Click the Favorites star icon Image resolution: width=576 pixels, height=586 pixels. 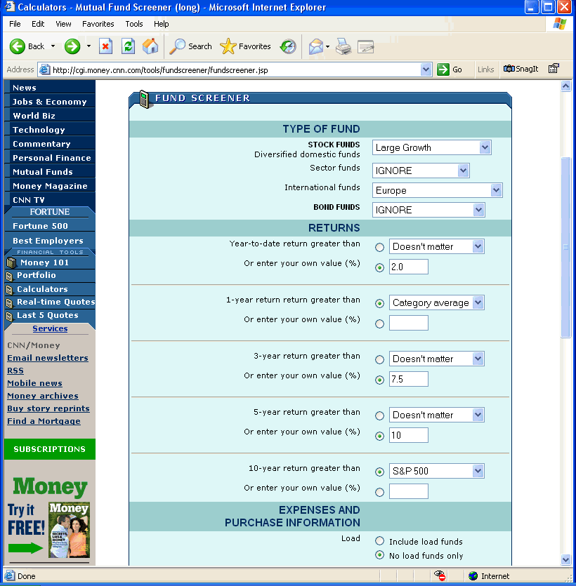click(229, 47)
